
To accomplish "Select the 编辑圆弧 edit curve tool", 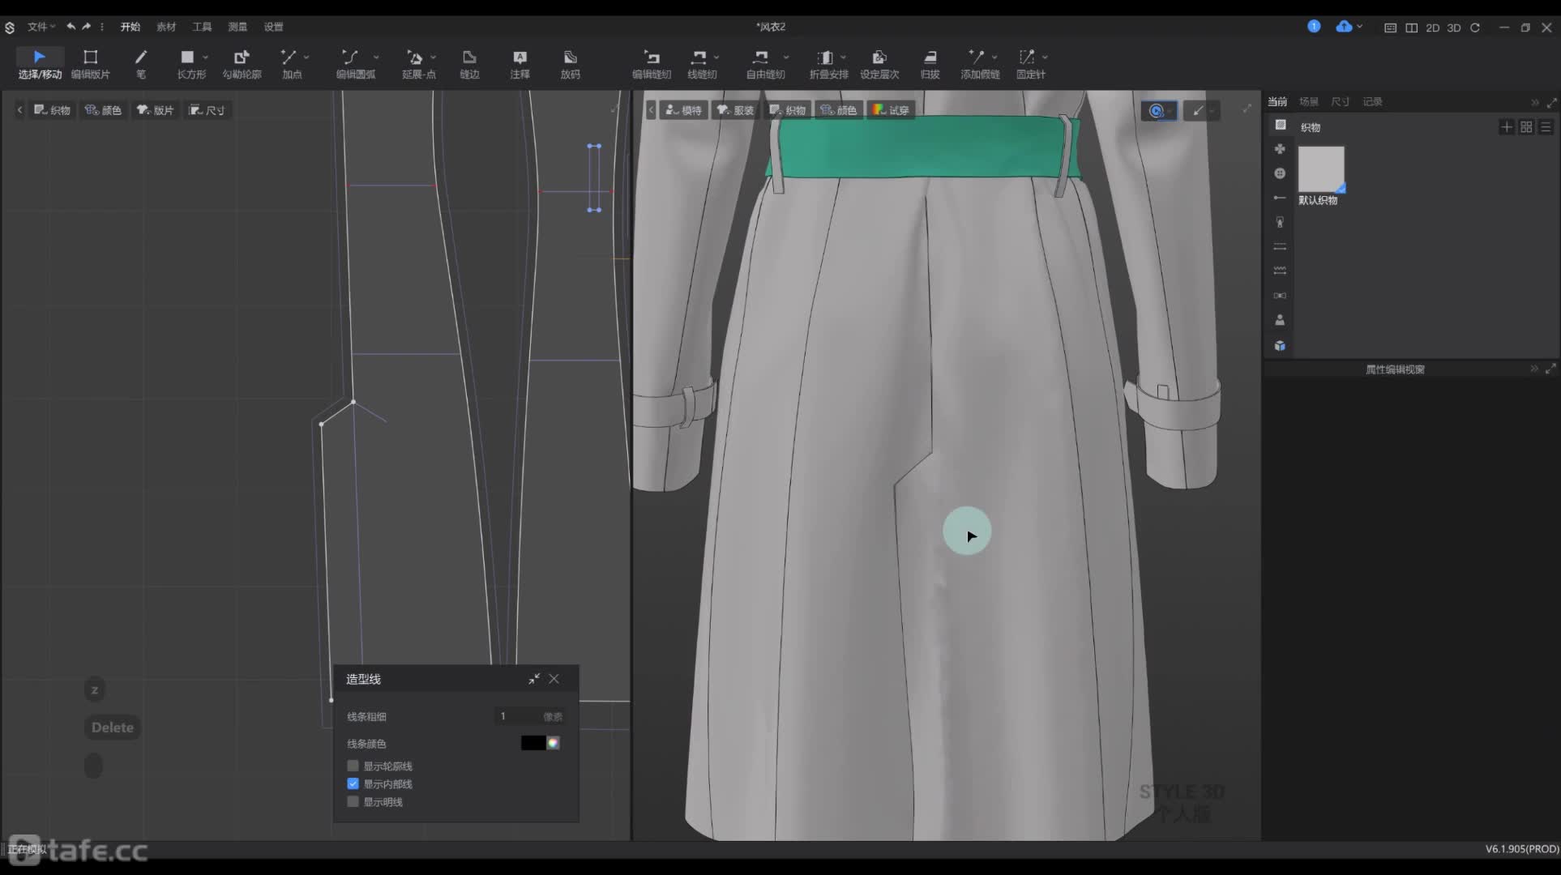I will coord(354,63).
